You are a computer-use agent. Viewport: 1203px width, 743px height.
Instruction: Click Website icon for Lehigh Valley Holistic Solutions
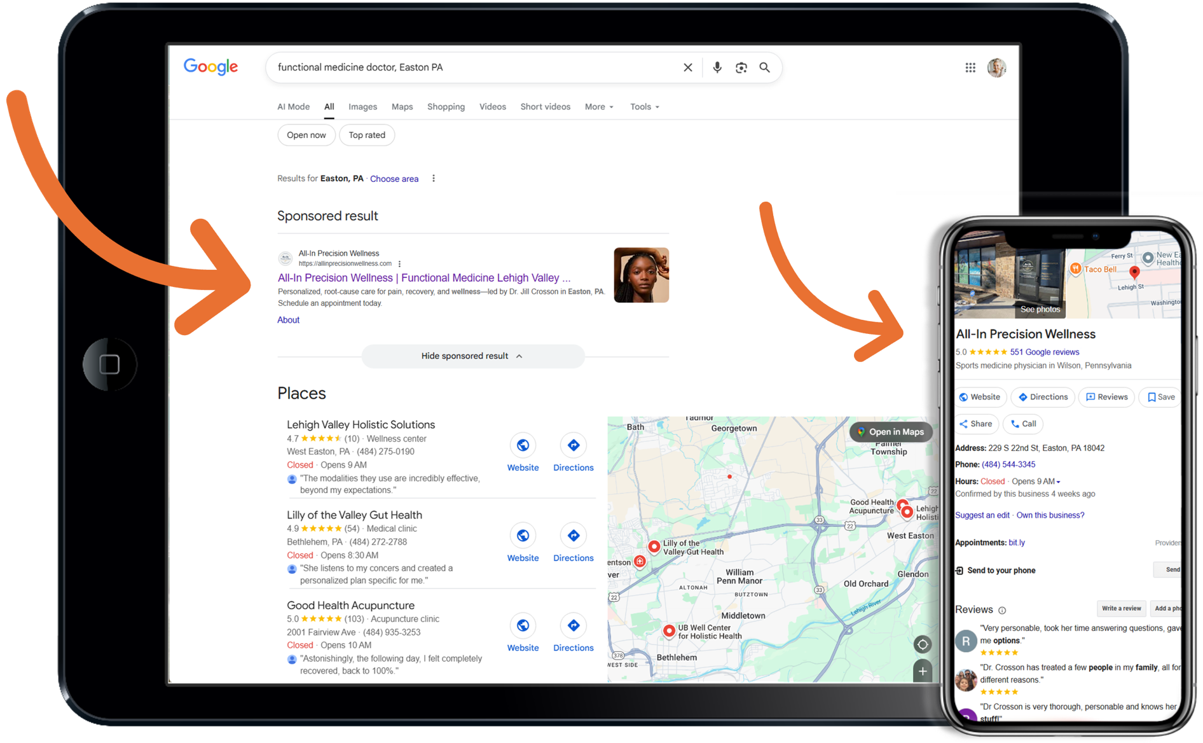click(523, 445)
